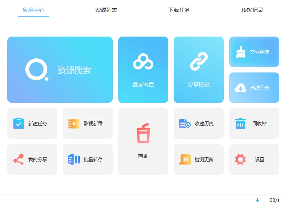This screenshot has height=204, width=285.
Task: Click the 分享链接 label
Action: point(199,84)
